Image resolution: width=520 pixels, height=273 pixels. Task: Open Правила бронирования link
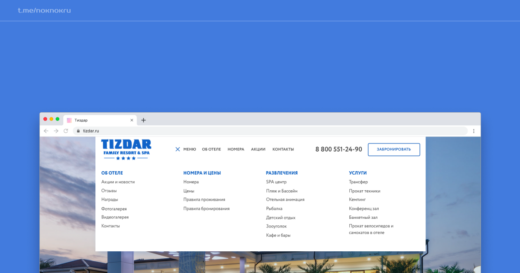206,209
